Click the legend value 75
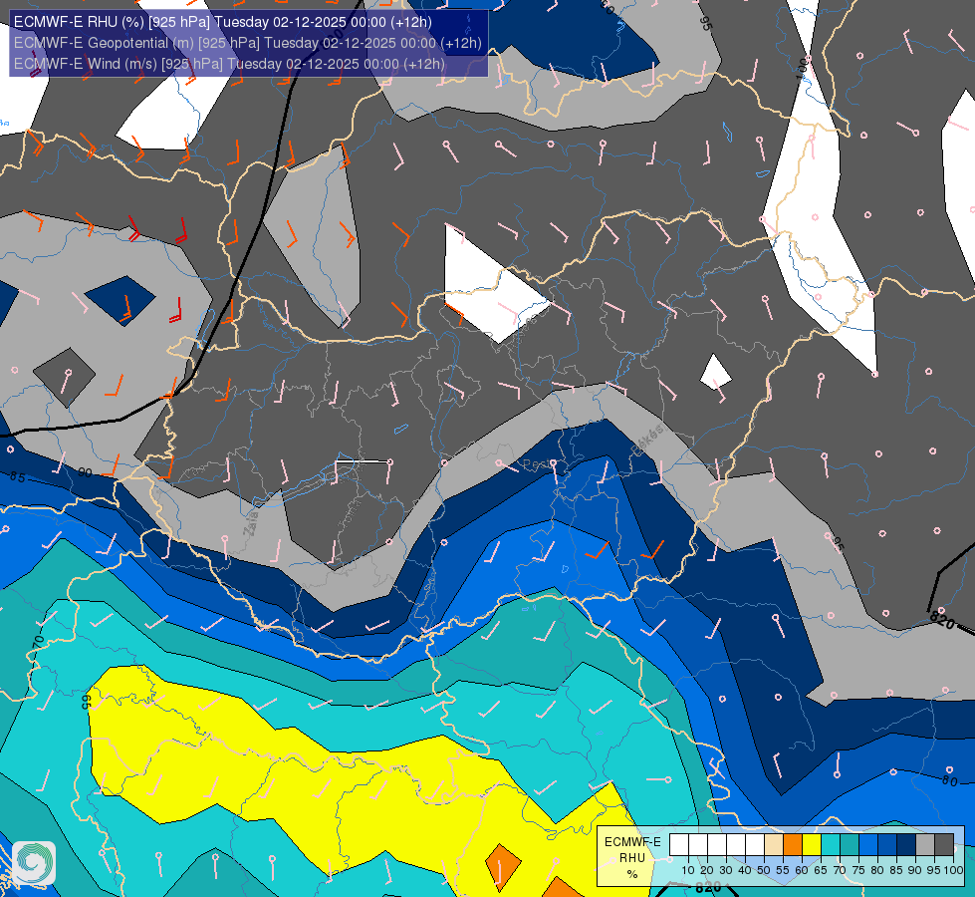Image resolution: width=975 pixels, height=897 pixels. pos(858,870)
